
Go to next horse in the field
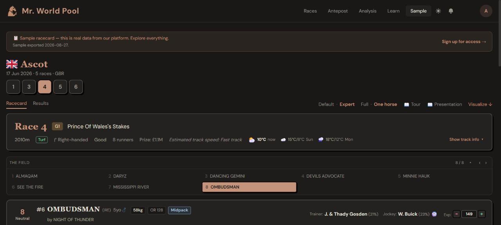click(486, 163)
